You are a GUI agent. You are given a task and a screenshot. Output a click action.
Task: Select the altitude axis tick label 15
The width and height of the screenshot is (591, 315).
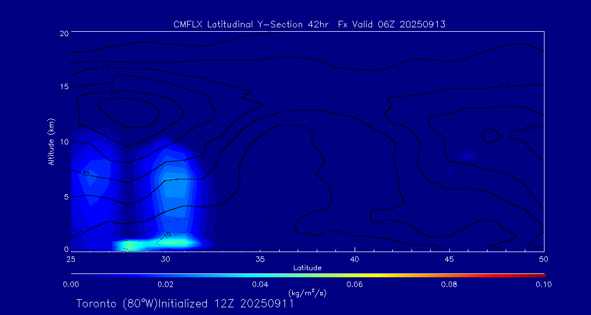64,86
